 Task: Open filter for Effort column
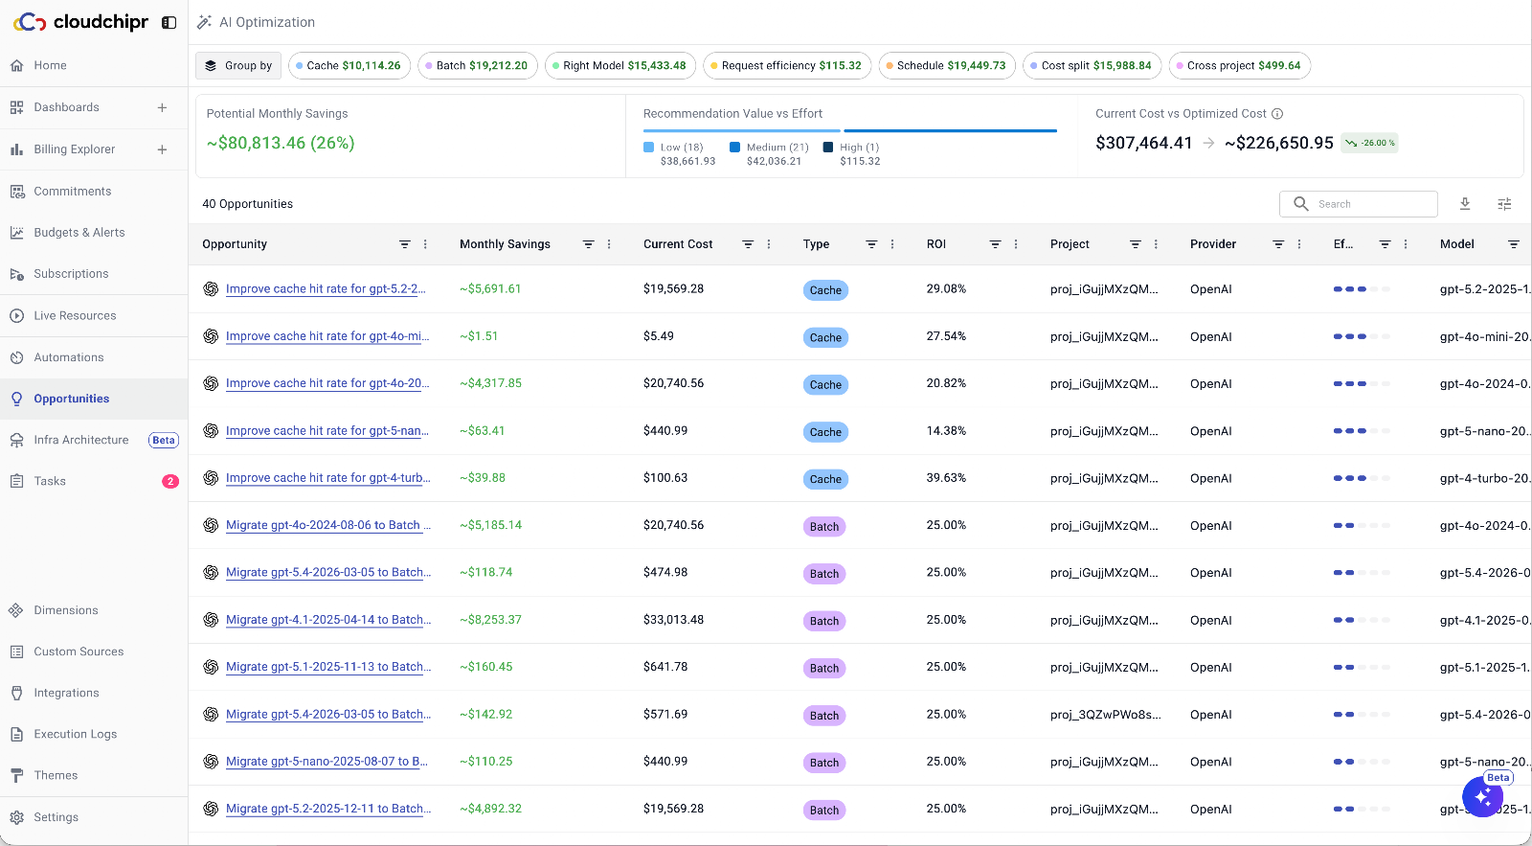[x=1385, y=244]
